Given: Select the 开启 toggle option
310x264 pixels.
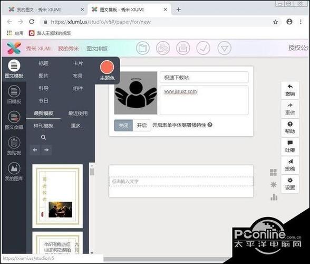Looking at the screenshot, I should tap(142, 125).
